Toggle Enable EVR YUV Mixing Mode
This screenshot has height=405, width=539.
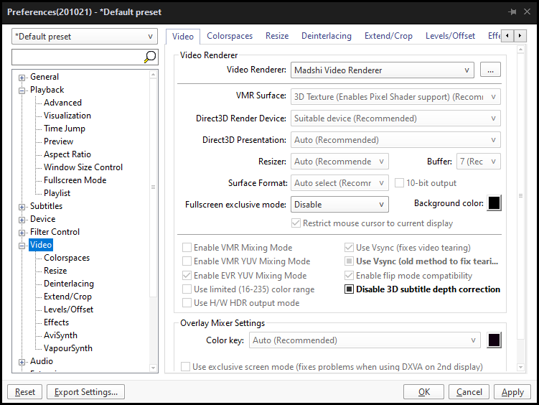click(x=187, y=276)
